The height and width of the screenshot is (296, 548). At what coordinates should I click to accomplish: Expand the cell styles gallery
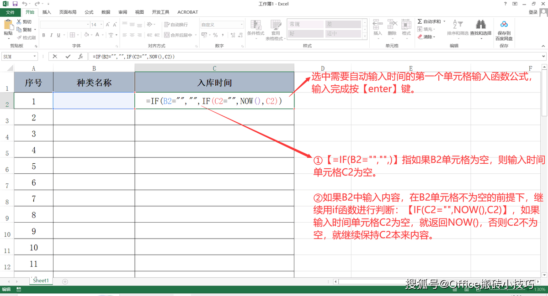[x=365, y=36]
